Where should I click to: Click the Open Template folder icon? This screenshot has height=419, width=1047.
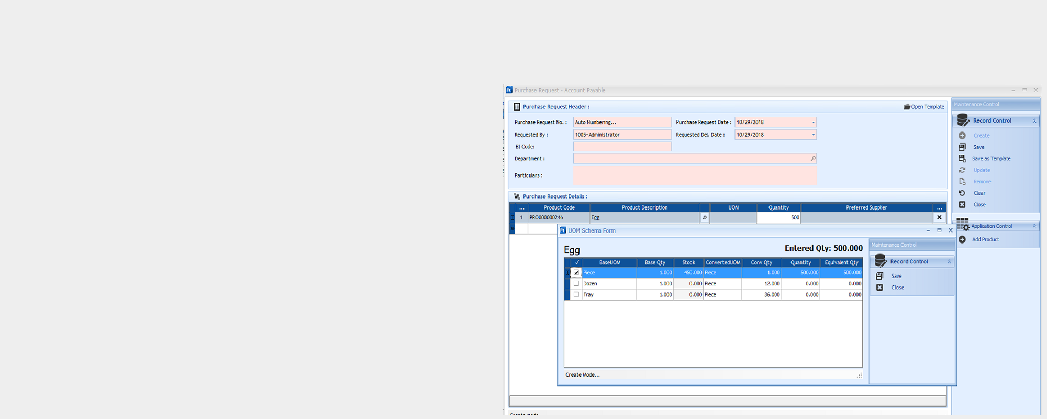pyautogui.click(x=907, y=107)
